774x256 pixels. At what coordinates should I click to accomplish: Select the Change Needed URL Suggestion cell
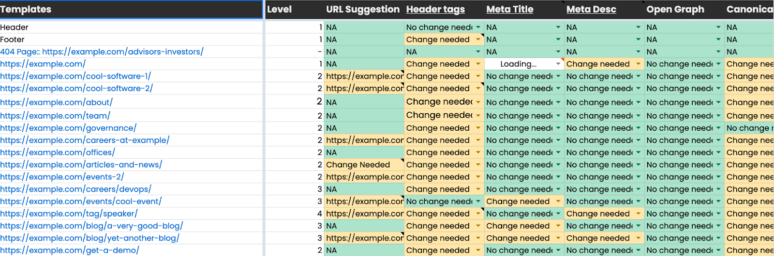[364, 165]
